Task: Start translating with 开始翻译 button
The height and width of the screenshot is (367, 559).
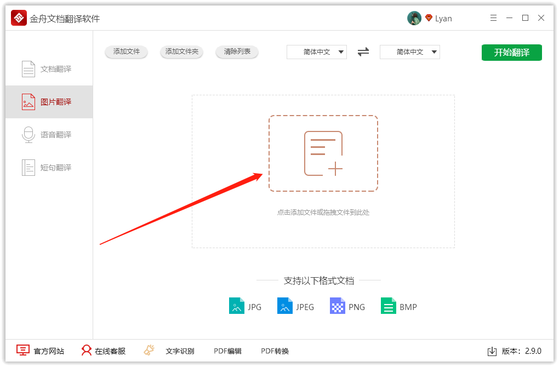Action: click(511, 53)
